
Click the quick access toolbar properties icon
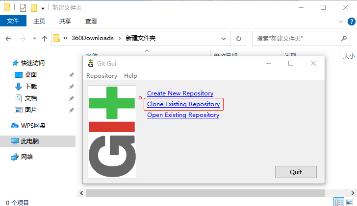coord(23,8)
